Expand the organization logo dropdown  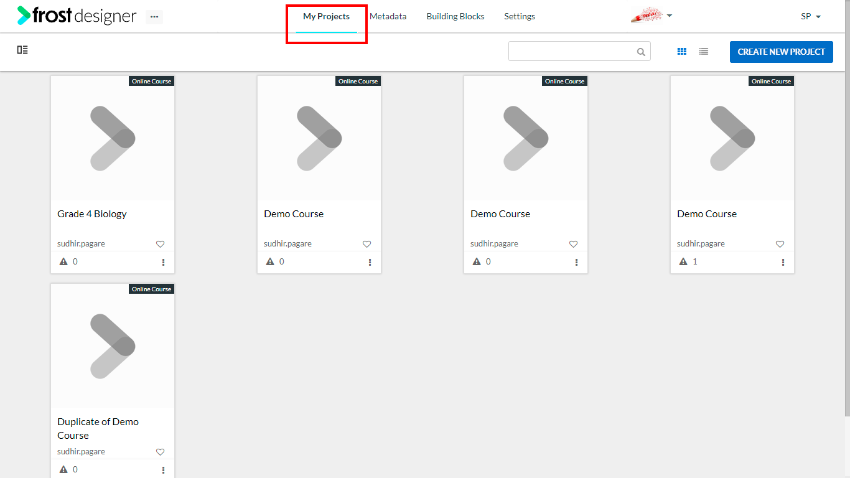(x=652, y=16)
